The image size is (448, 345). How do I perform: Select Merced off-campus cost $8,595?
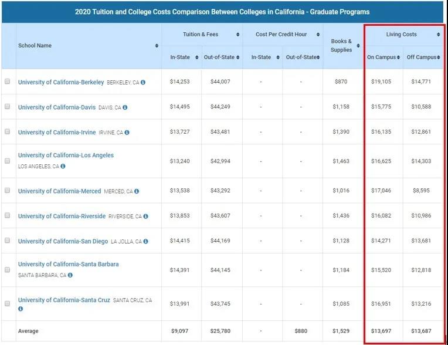coord(421,190)
